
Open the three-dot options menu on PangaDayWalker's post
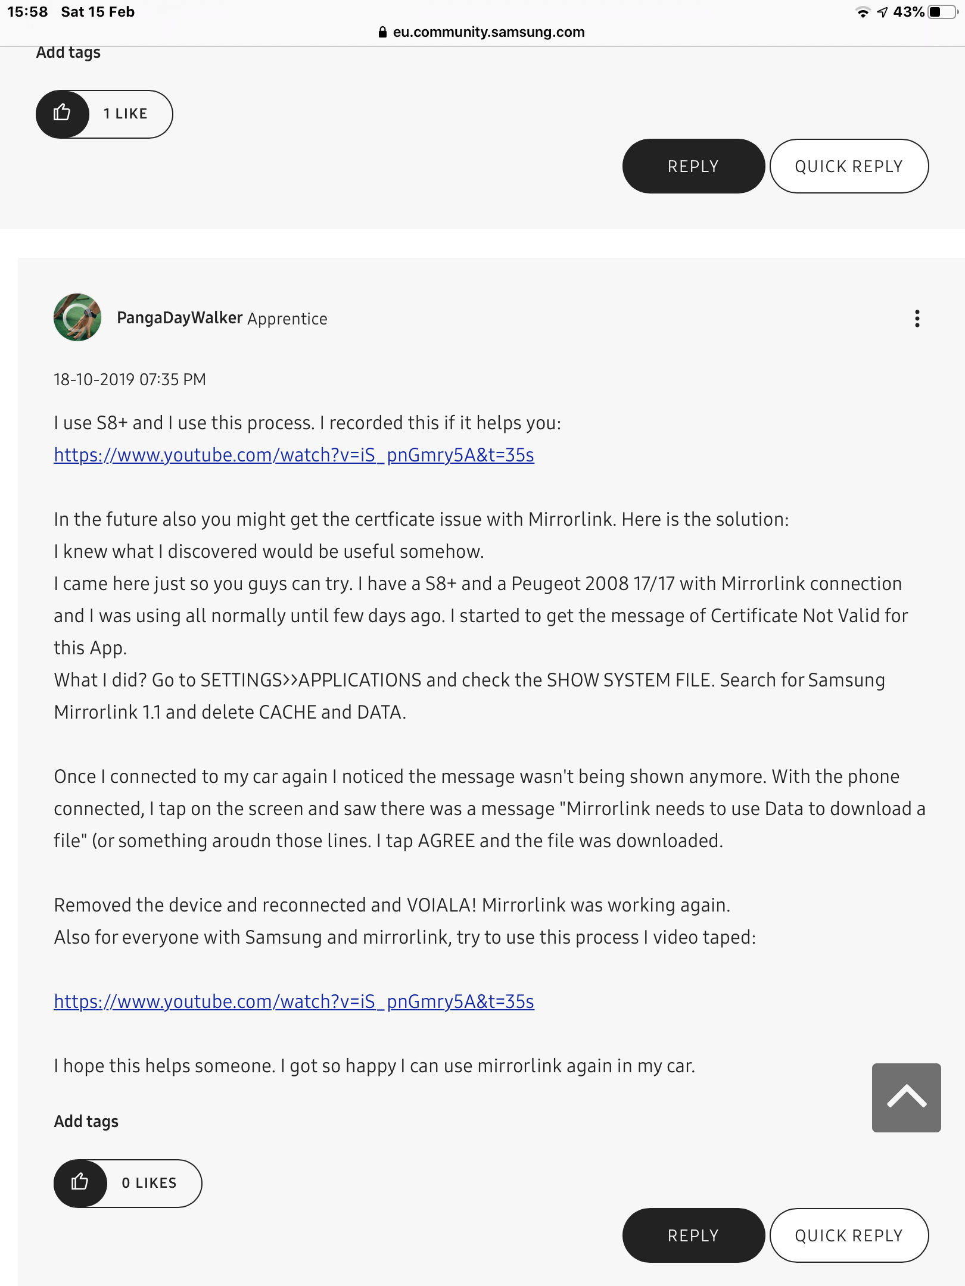[917, 319]
